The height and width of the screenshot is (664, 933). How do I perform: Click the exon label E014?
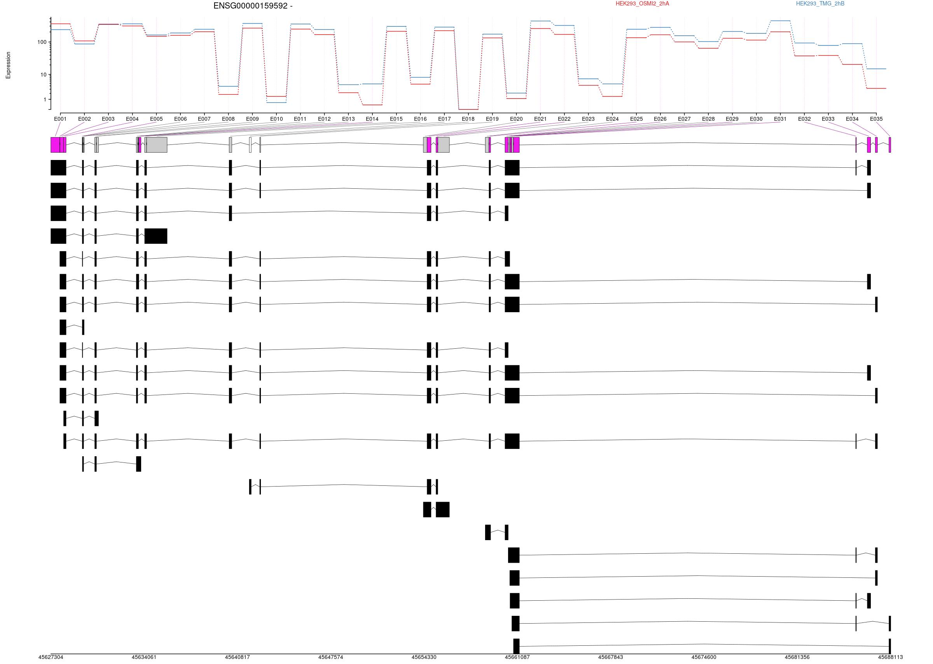coord(372,119)
